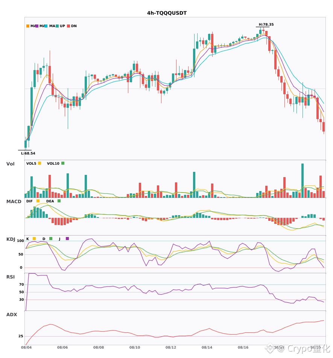Click the DIF legend label

[x=29, y=201]
